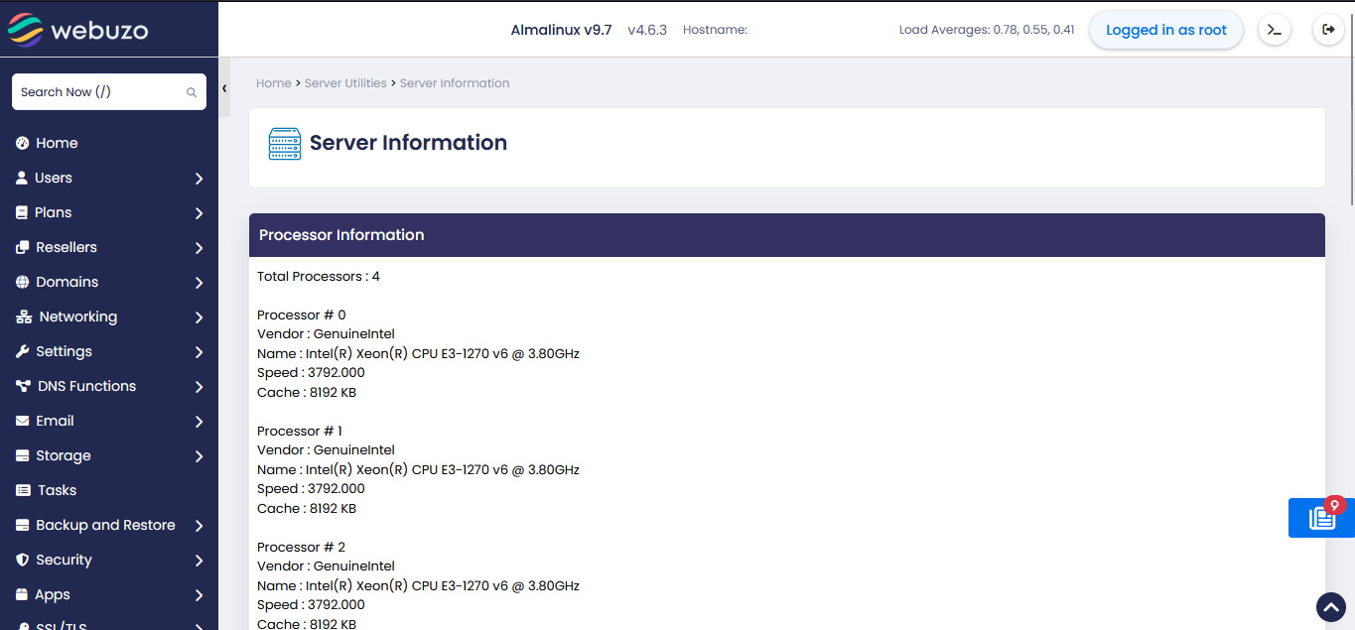Click the Logged in as root button
Image resolution: width=1355 pixels, height=630 pixels.
pos(1166,30)
